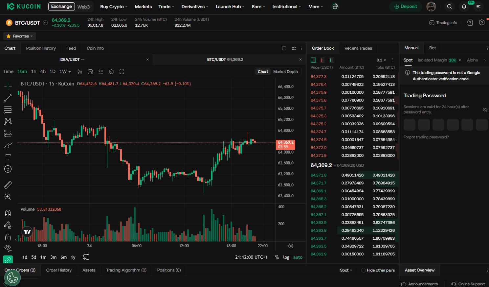Enter fullscreen chart mode
Image resolution: width=489 pixels, height=287 pixels.
[x=122, y=72]
